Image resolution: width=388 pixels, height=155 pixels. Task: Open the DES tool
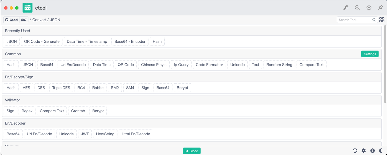[41, 88]
